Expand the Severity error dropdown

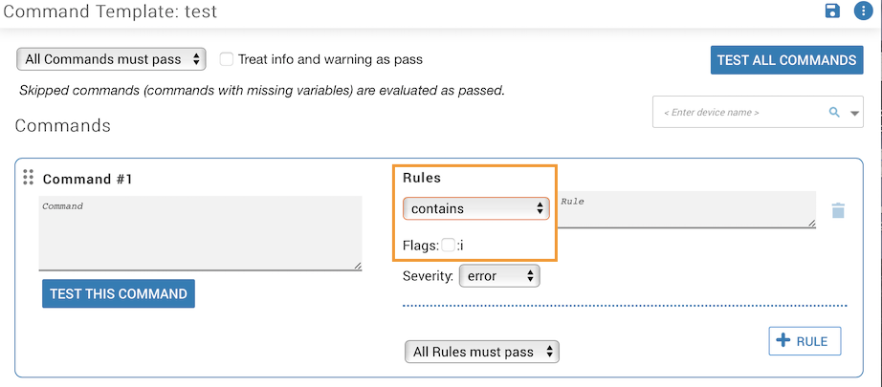tap(499, 276)
